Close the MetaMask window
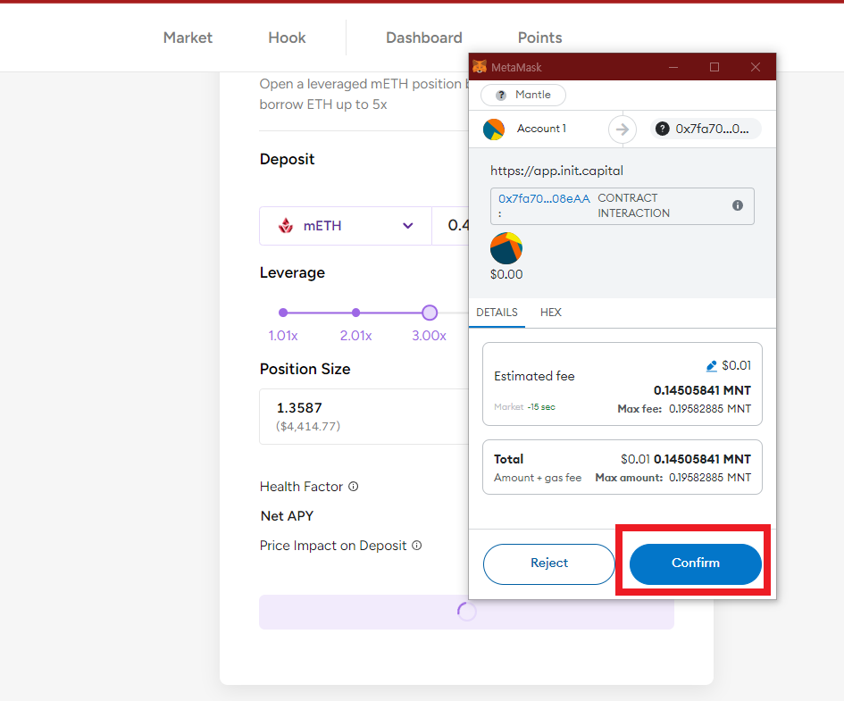Screen dimensions: 844x701 [x=756, y=67]
